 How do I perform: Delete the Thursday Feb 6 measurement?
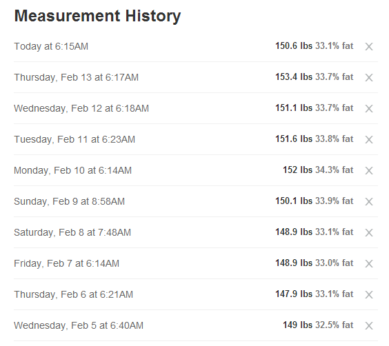[369, 294]
